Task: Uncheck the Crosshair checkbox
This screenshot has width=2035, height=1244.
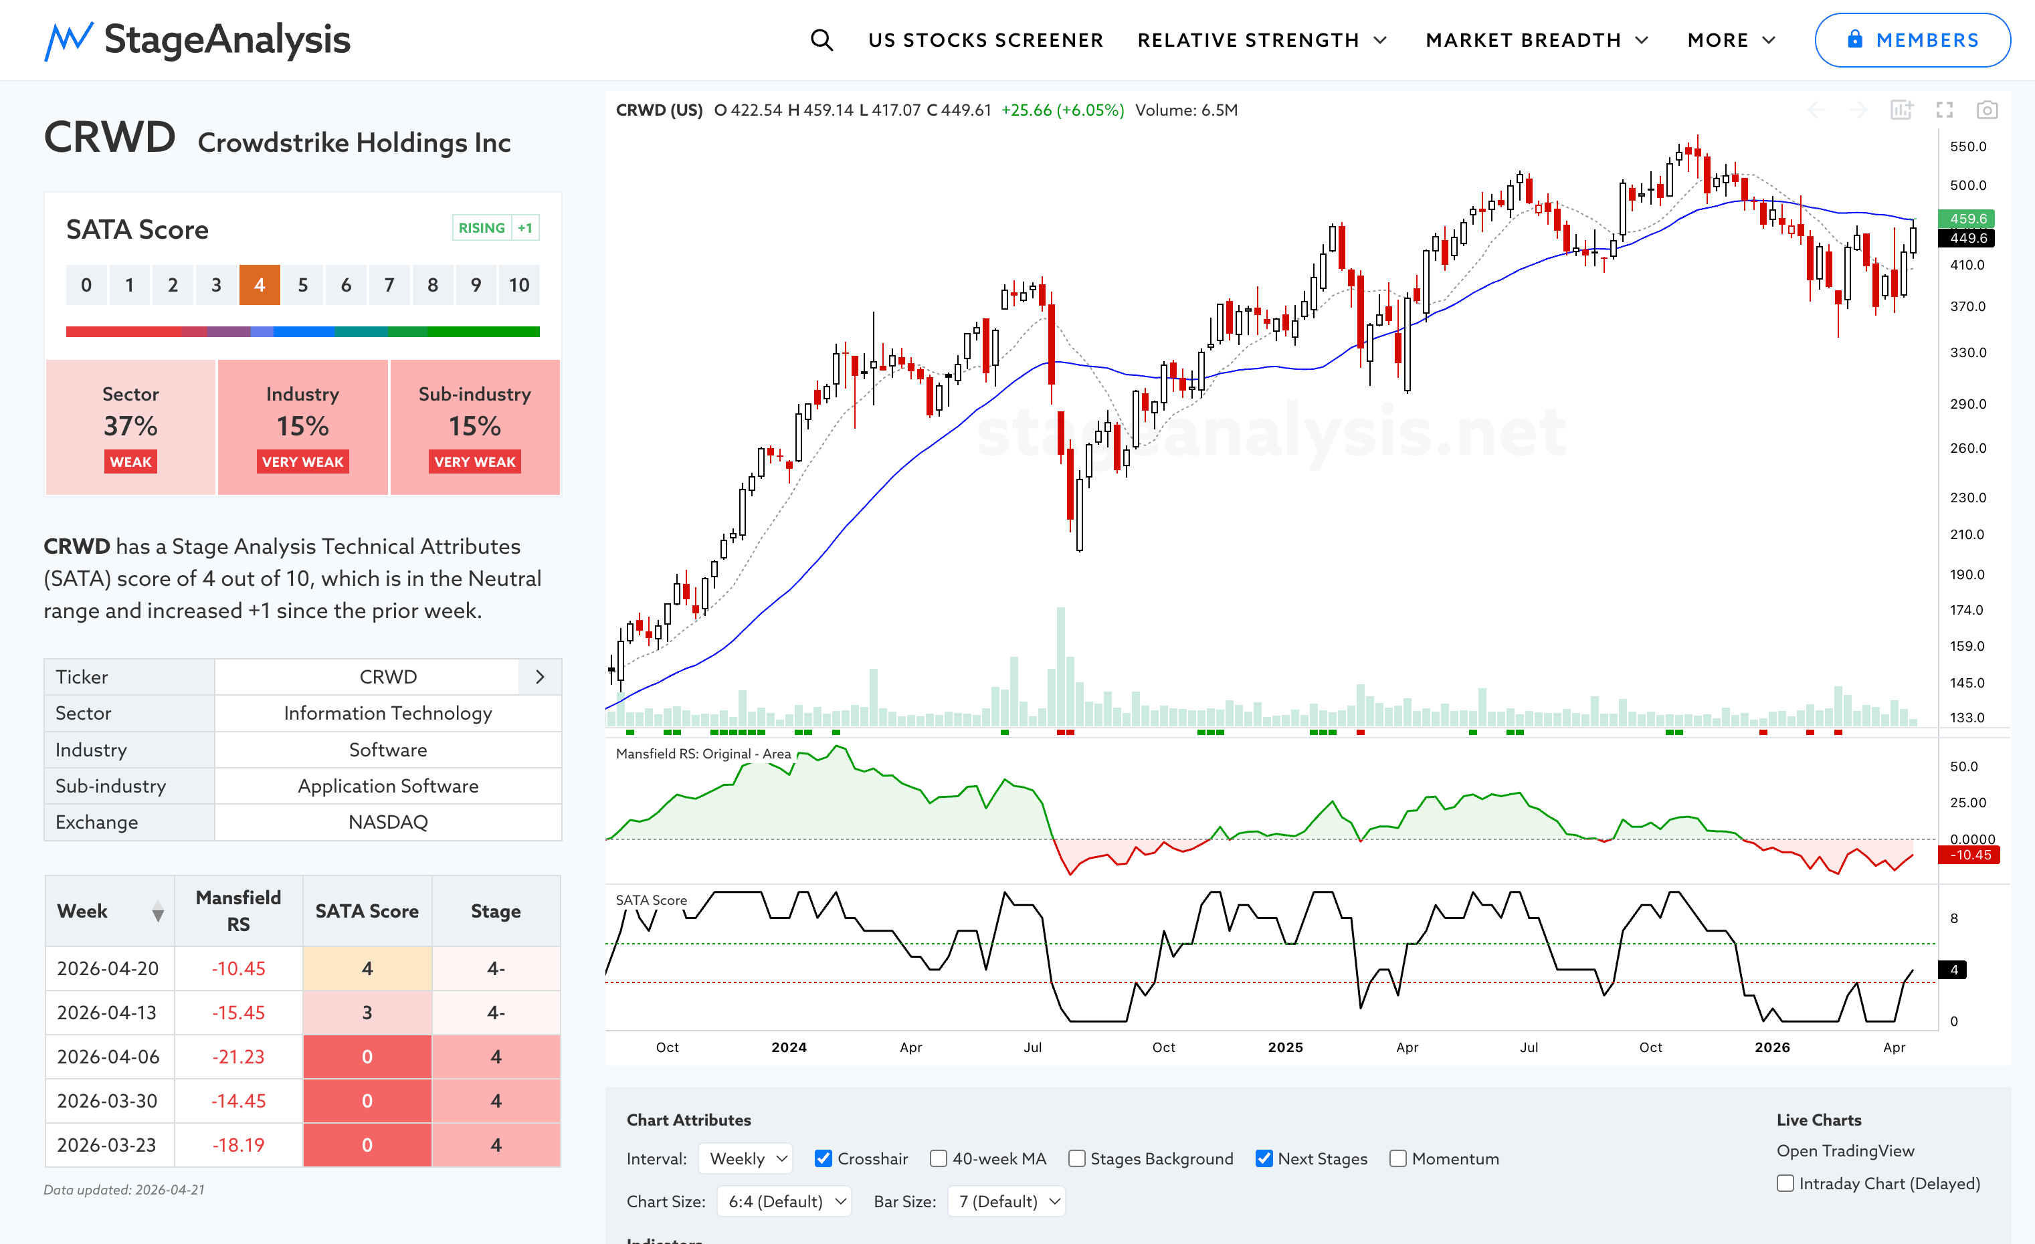Action: pos(823,1158)
